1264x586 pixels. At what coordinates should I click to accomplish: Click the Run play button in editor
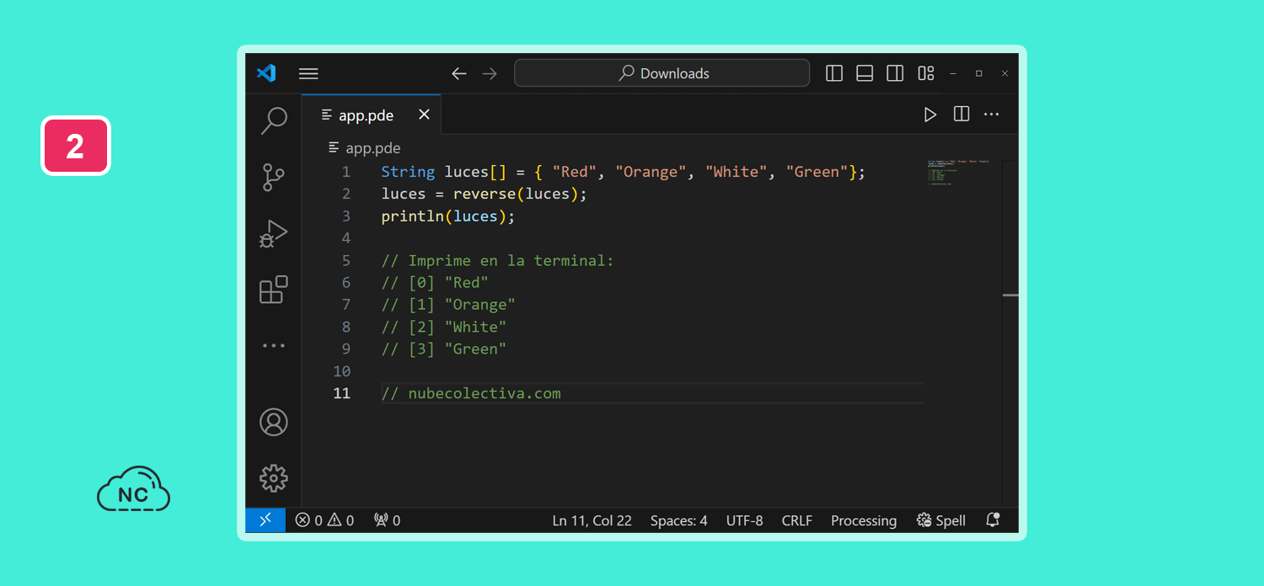[929, 115]
